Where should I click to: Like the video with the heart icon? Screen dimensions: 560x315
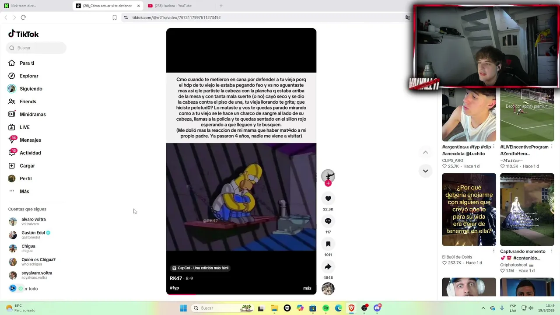point(328,199)
